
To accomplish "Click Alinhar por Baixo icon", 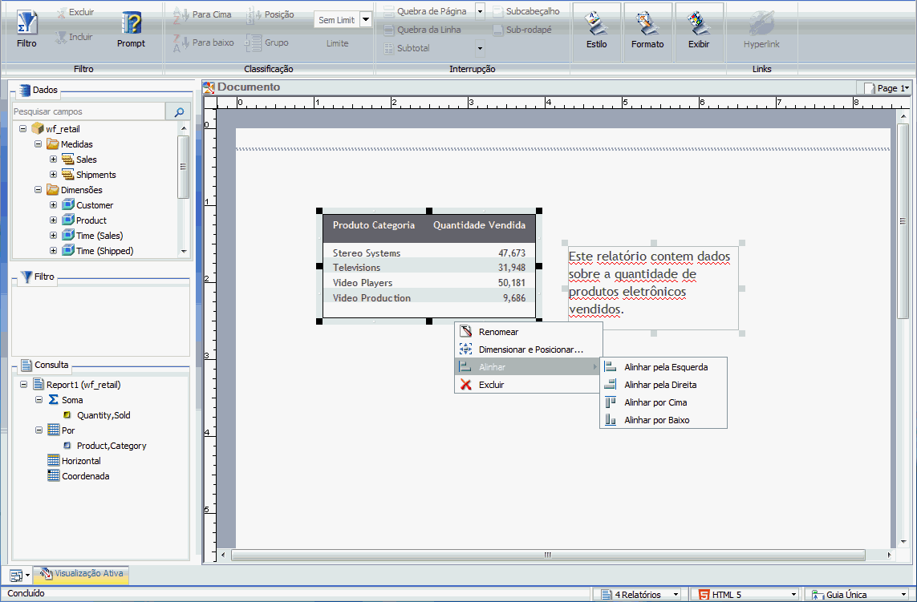I will [x=610, y=420].
